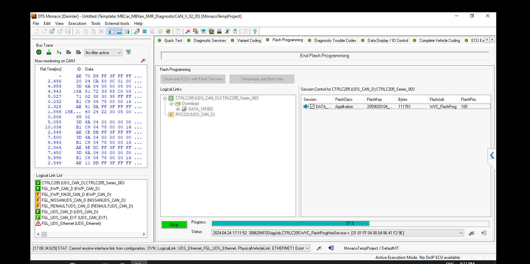Click the bus trace filter funnel icon
530x264 pixels.
coord(128,52)
